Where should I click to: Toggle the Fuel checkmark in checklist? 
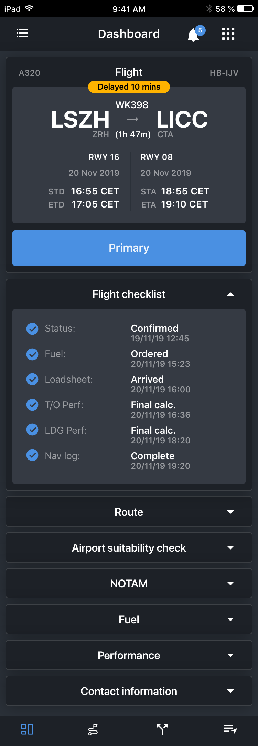point(32,354)
